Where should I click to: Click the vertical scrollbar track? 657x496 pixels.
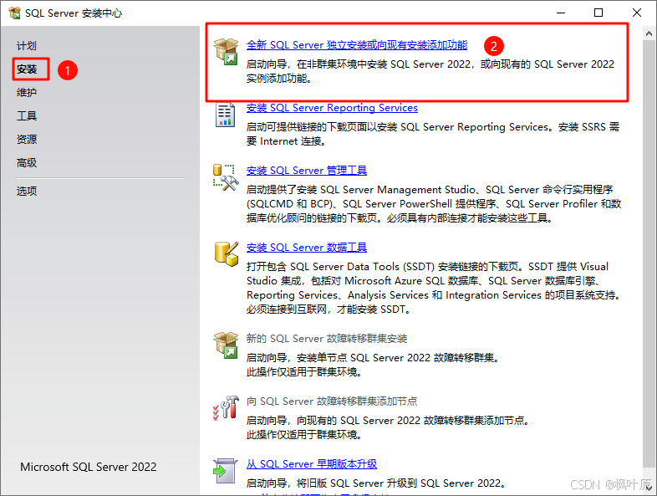click(x=649, y=260)
